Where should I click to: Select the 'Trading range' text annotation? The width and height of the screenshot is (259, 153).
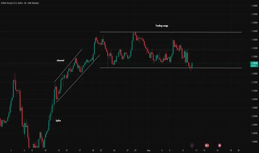pyautogui.click(x=162, y=26)
